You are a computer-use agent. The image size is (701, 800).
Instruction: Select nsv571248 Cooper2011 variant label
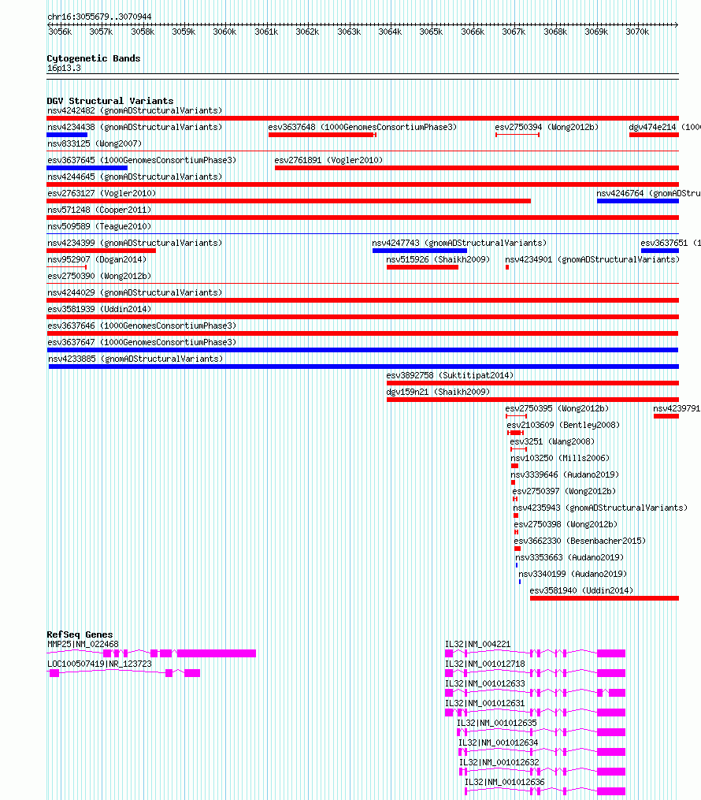click(99, 210)
